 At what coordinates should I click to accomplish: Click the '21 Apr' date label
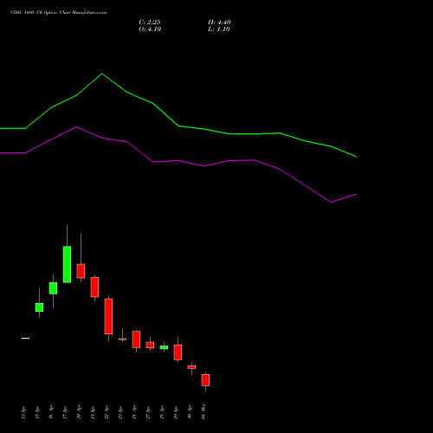pyautogui.click(x=93, y=412)
